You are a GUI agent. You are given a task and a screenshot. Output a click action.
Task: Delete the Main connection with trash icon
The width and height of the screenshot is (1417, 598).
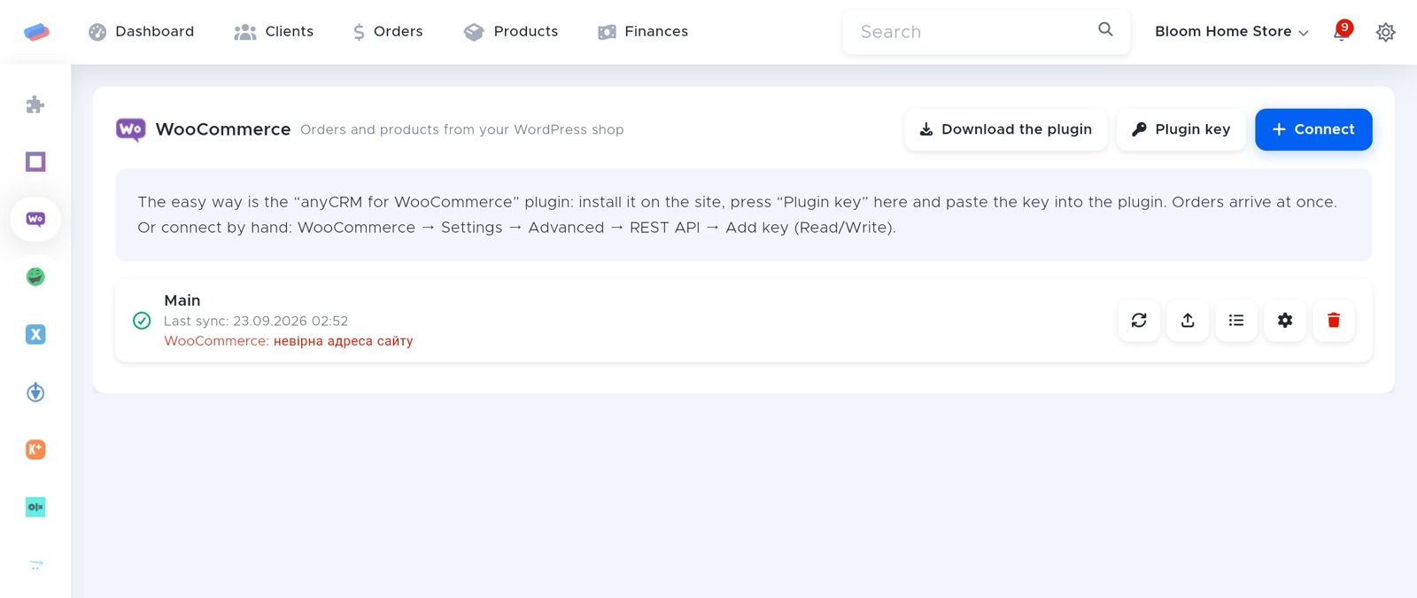(1334, 321)
